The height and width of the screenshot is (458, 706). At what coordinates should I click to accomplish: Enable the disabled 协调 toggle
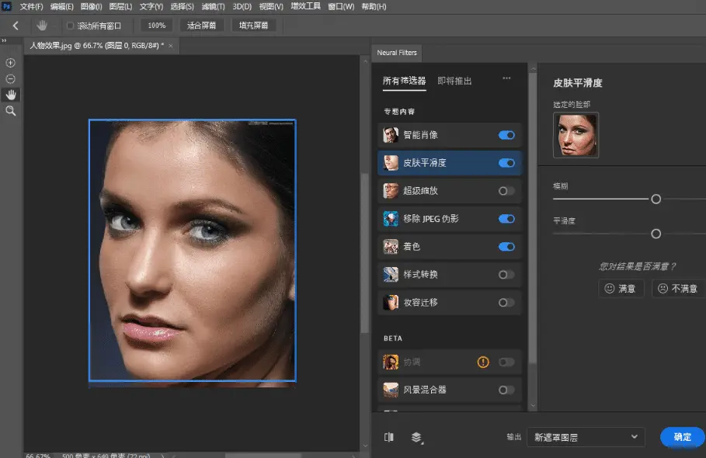point(506,362)
